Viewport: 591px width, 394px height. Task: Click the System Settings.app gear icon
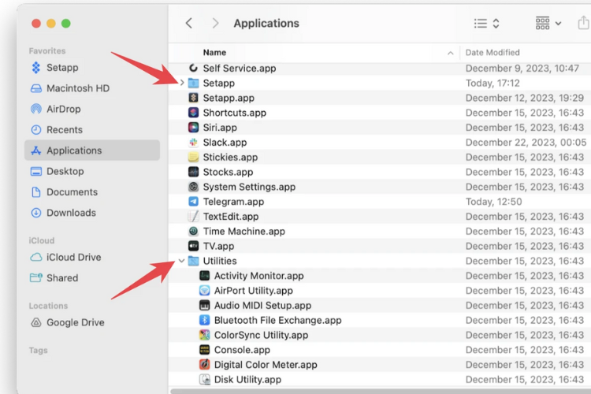(193, 187)
